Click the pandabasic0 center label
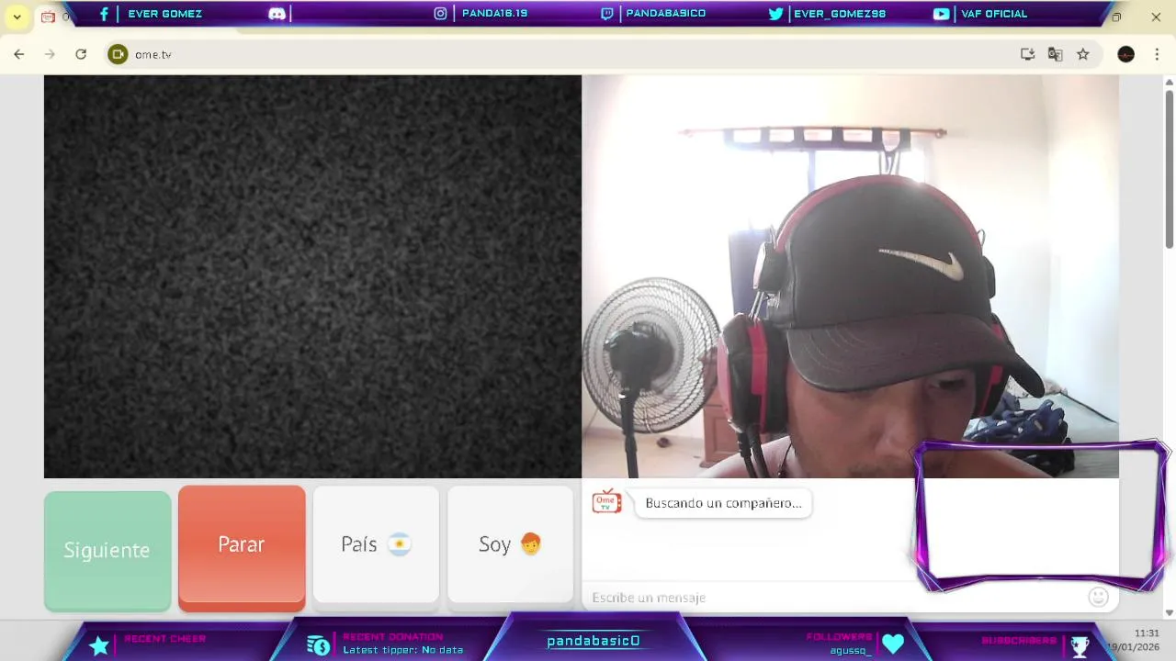Screen dimensions: 1176x661 [x=594, y=641]
